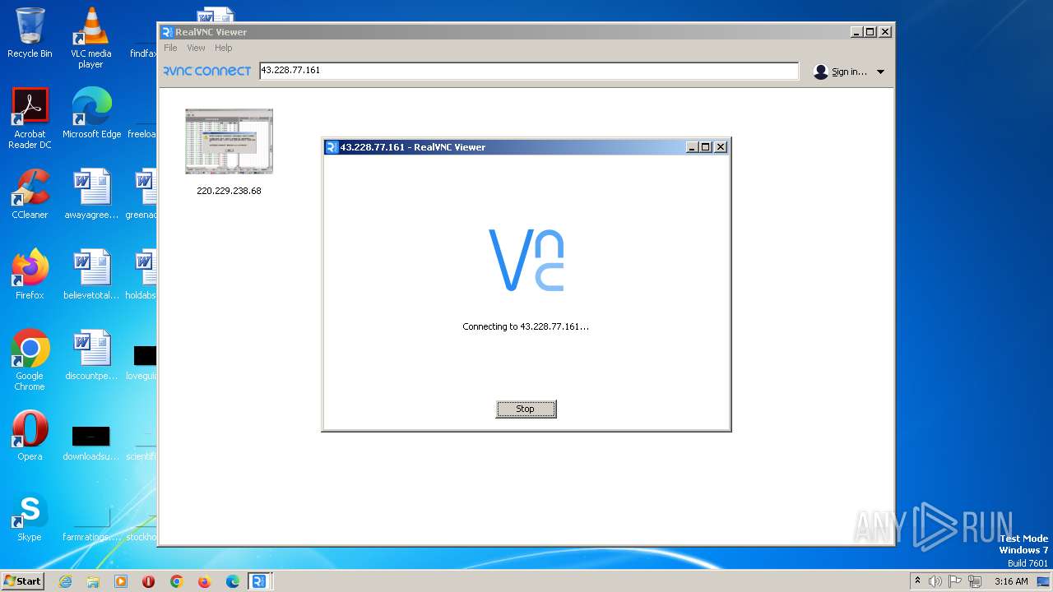Click the RVNC Connect logo

tap(206, 71)
